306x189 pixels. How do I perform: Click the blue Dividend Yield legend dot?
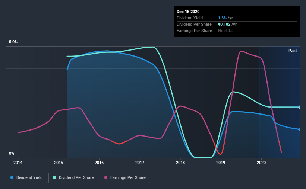[12, 177]
